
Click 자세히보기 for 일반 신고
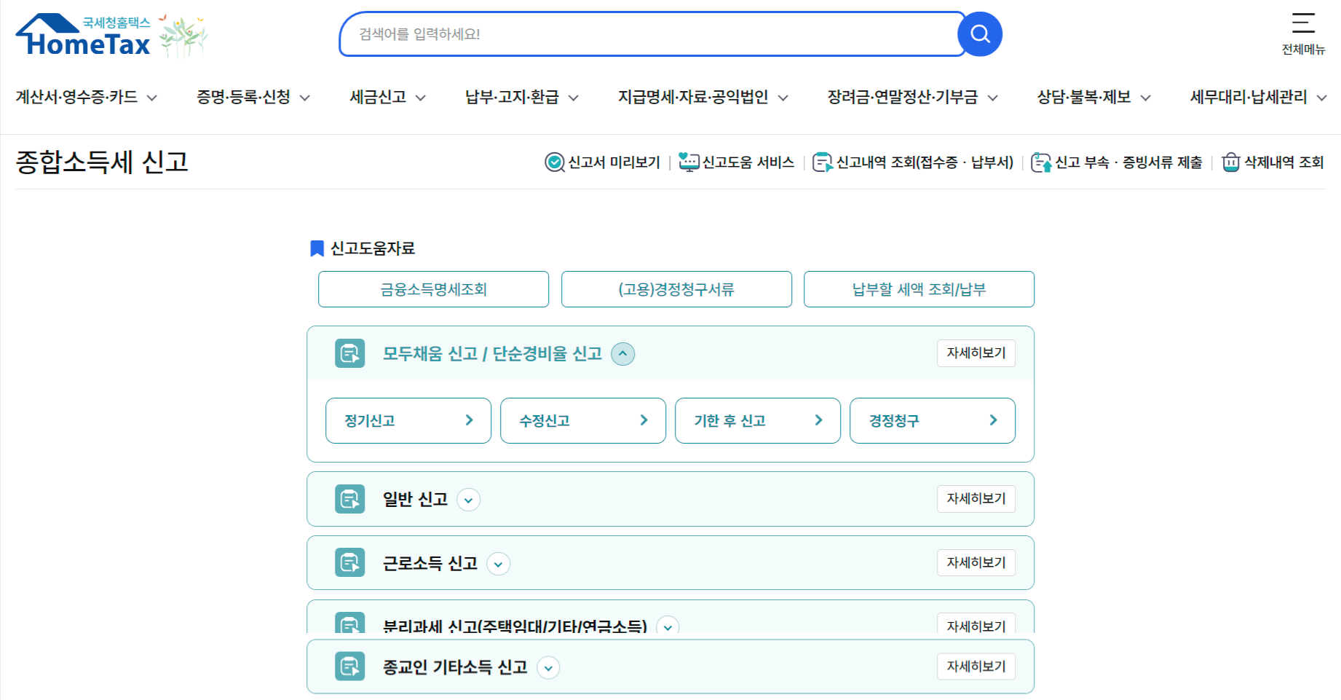tap(976, 499)
